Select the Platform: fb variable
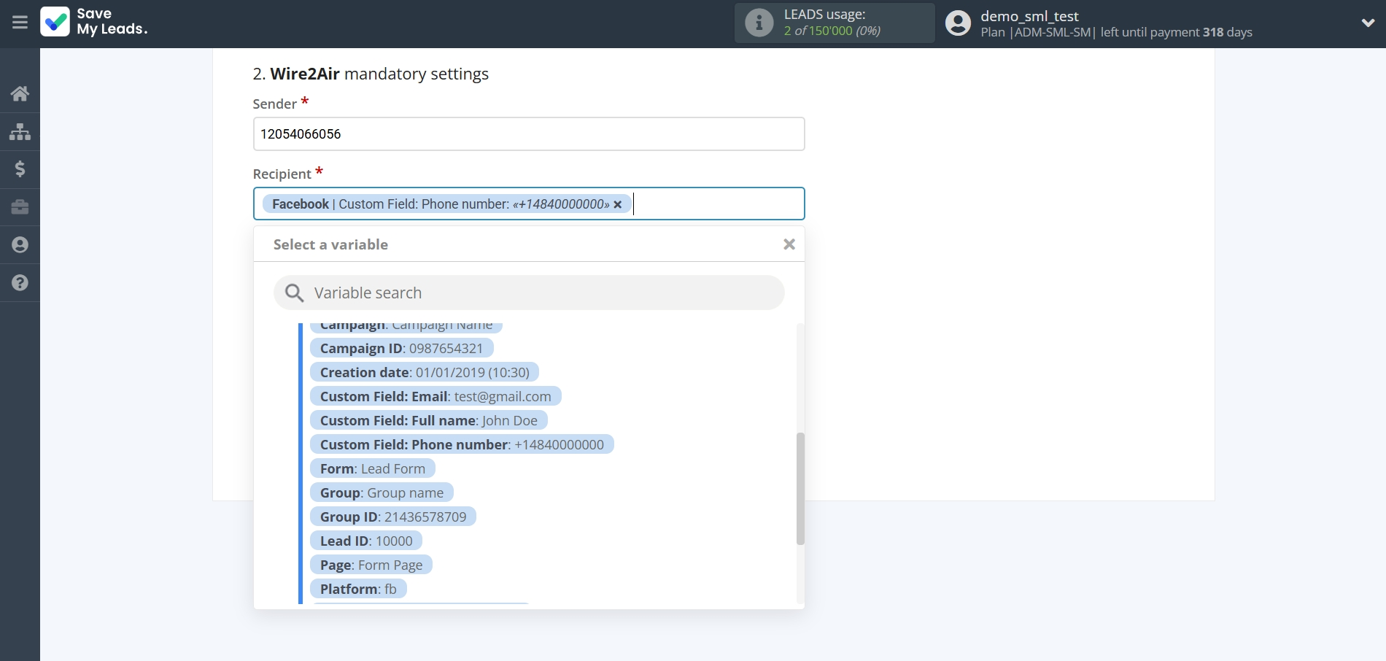The width and height of the screenshot is (1386, 661). pyautogui.click(x=358, y=588)
